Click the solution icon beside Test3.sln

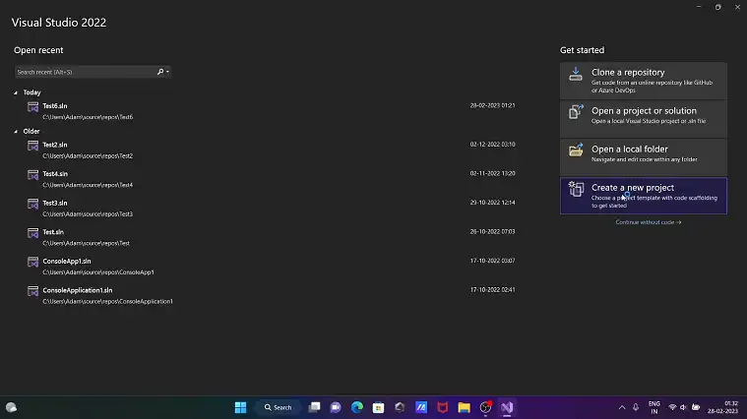click(x=32, y=204)
